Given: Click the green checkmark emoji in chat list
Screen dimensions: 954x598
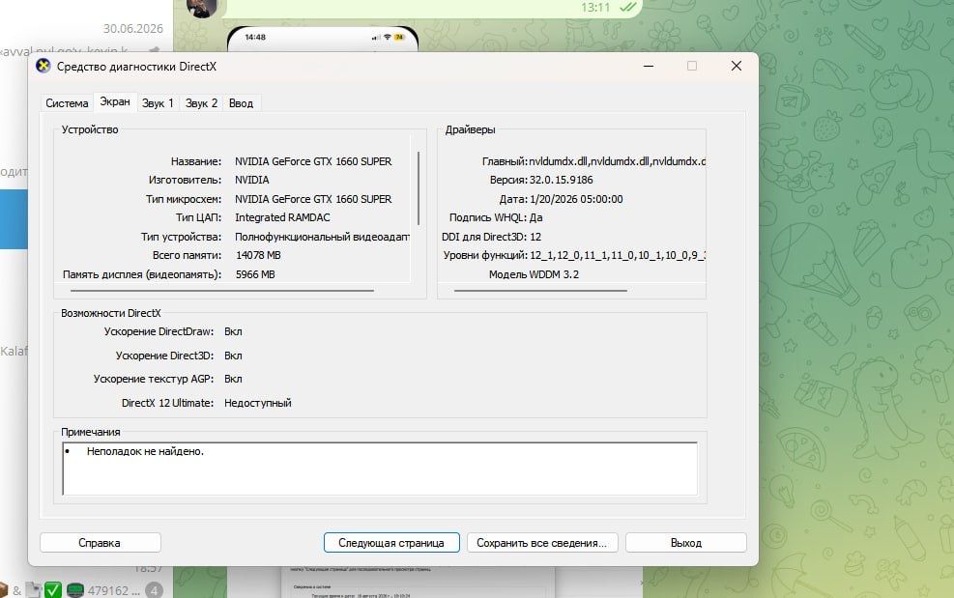Looking at the screenshot, I should coord(53,590).
